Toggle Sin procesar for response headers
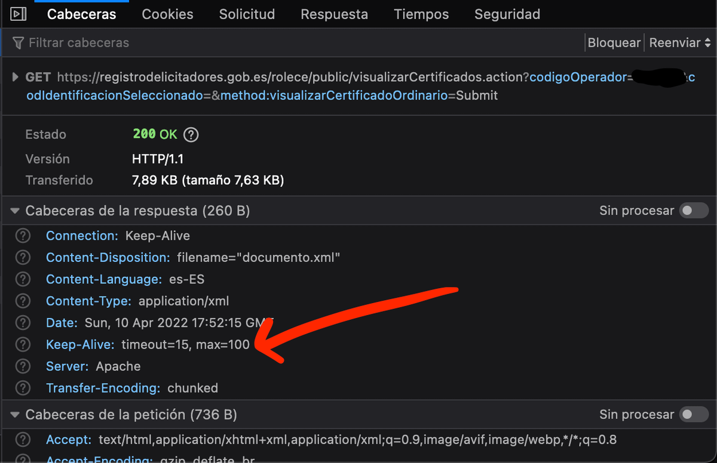This screenshot has height=463, width=717. 694,211
